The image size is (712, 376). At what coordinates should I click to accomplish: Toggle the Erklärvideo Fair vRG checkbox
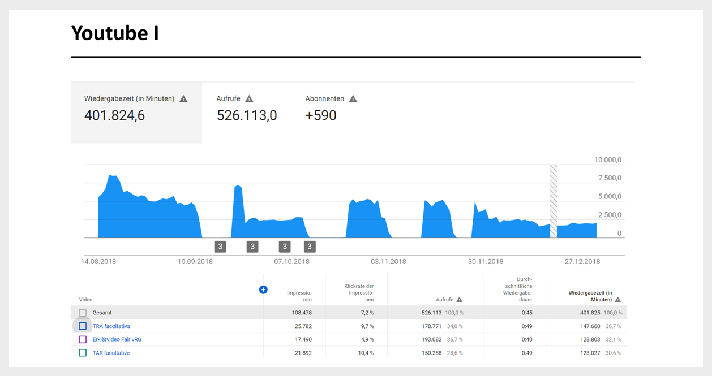[x=83, y=340]
